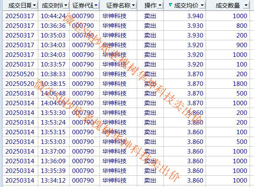Select the time cell 10:44:24
This screenshot has width=254, height=187.
point(53,16)
